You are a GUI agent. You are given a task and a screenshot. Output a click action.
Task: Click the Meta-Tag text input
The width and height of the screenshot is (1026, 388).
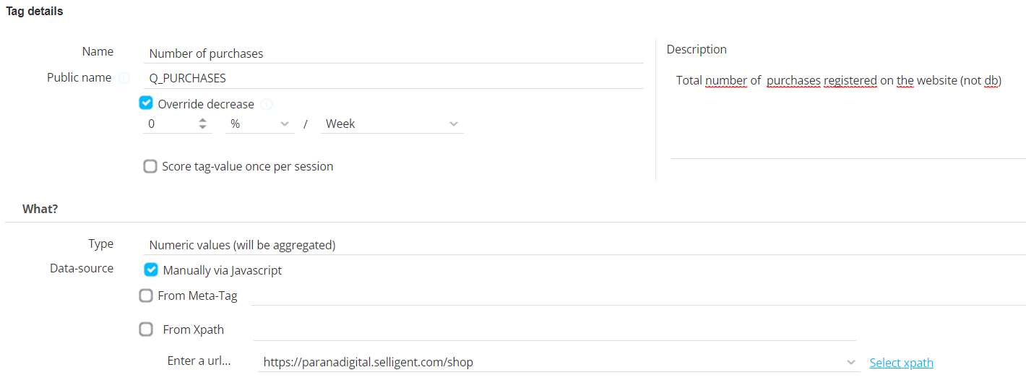[x=636, y=296]
